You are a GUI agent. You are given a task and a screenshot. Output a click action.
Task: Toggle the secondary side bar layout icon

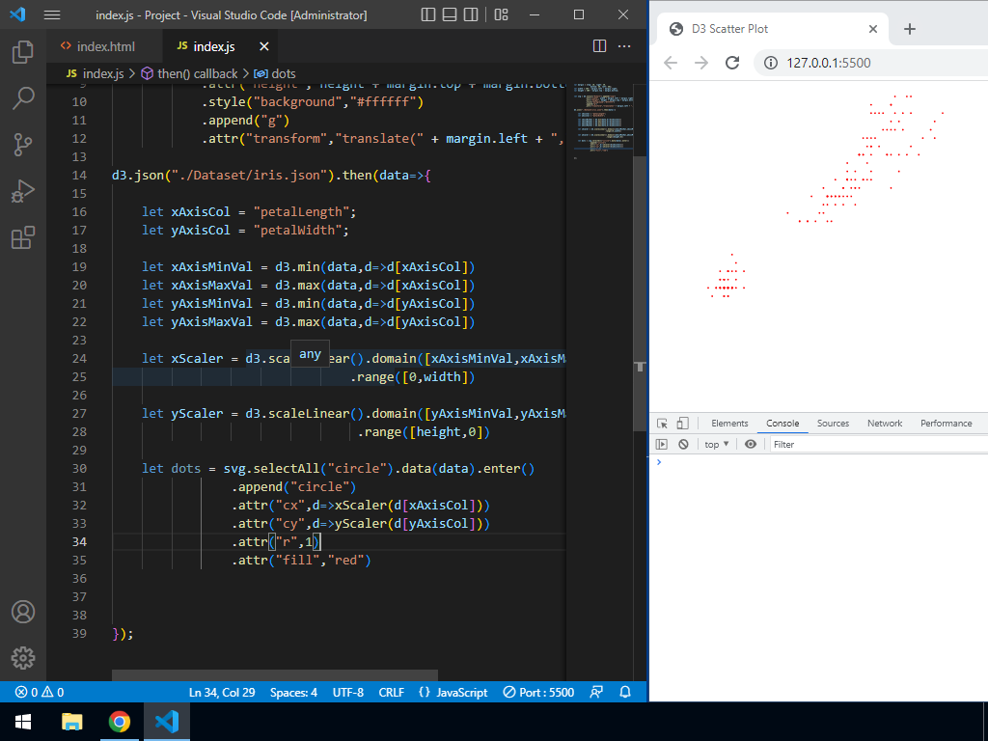[471, 14]
